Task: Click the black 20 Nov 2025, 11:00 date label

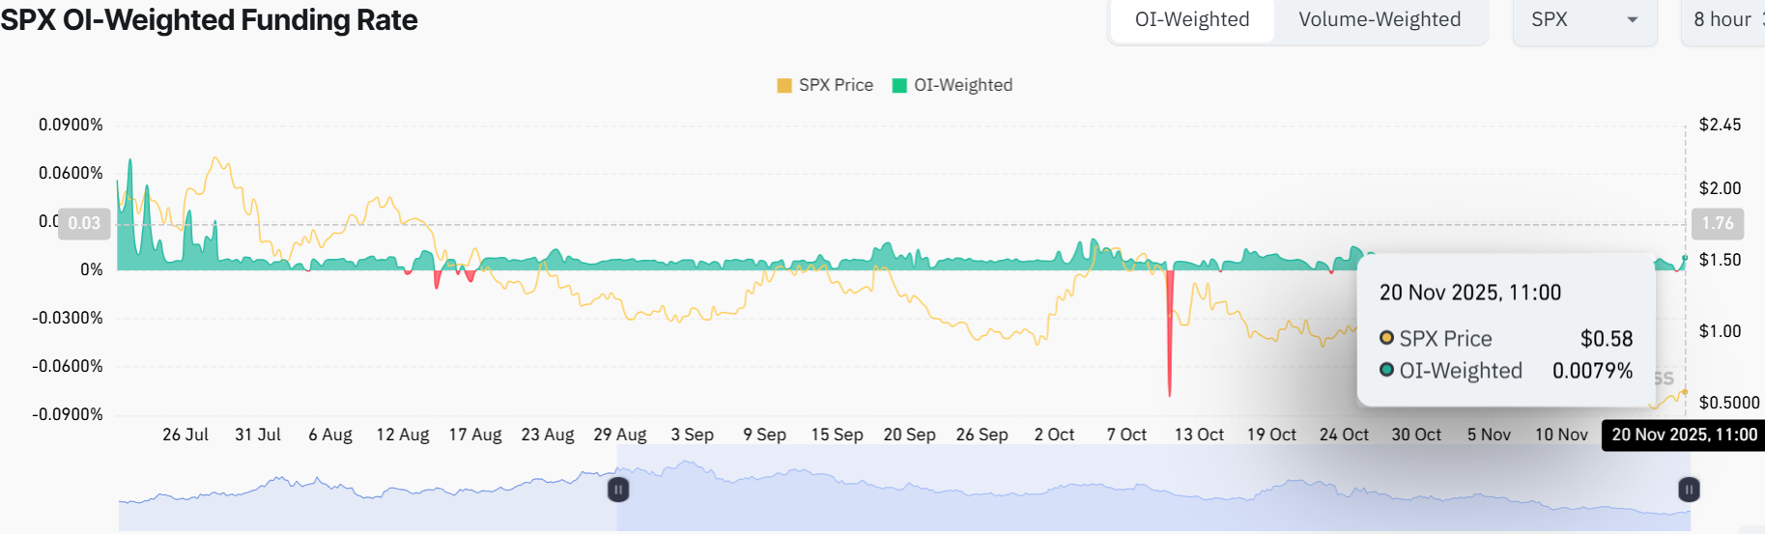Action: (x=1684, y=435)
